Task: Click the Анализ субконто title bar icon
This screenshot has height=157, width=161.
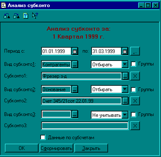Action: tap(4, 5)
